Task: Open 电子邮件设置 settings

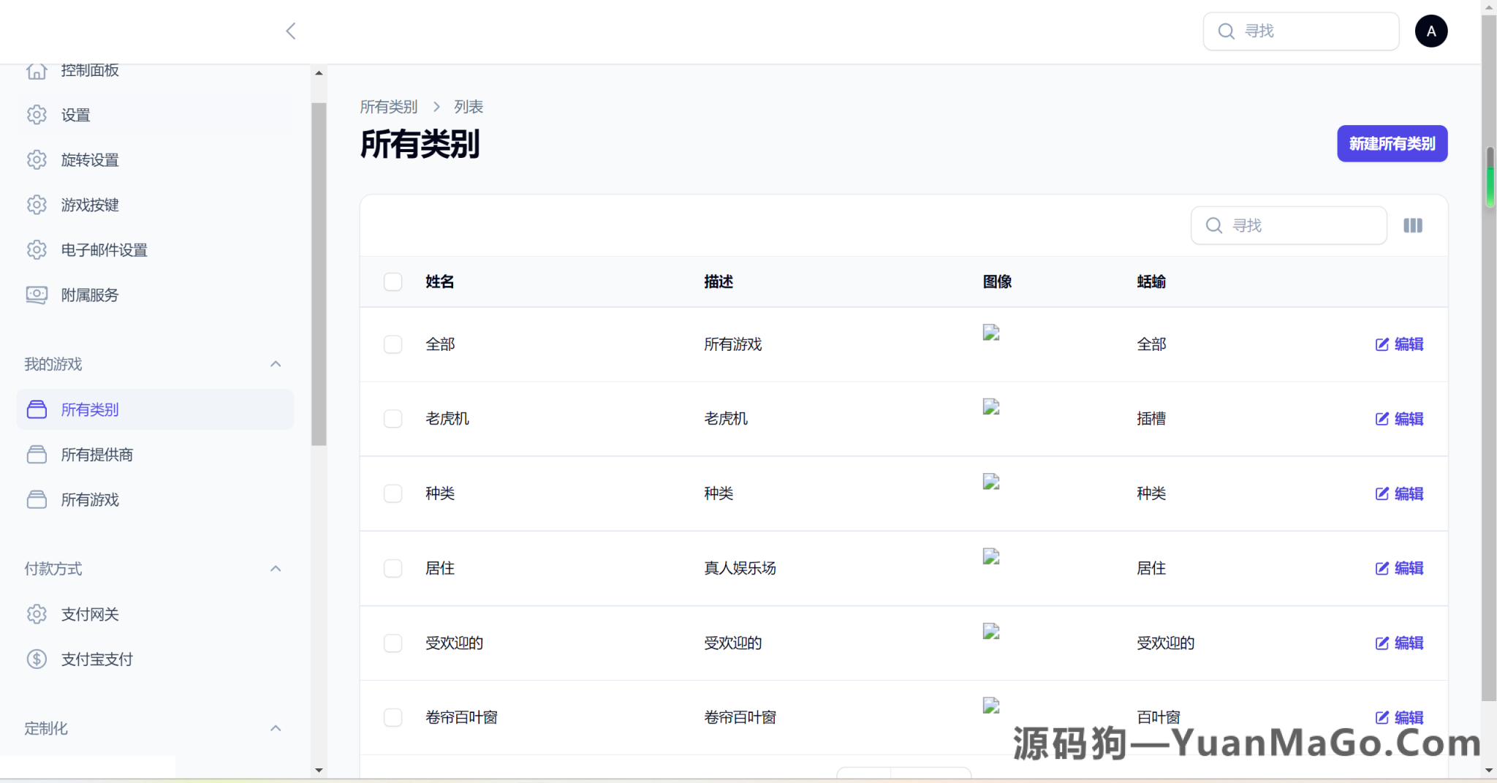Action: coord(37,249)
